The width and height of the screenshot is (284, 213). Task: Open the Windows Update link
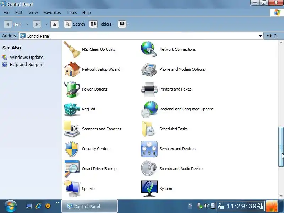26,58
